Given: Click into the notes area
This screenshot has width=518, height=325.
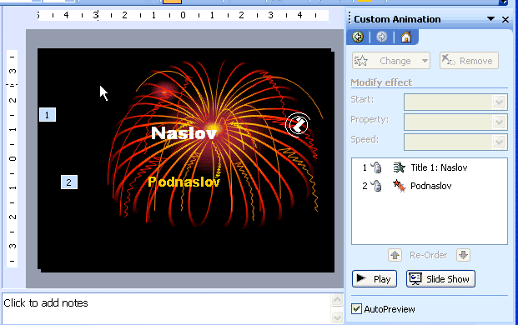Looking at the screenshot, I should (x=167, y=308).
